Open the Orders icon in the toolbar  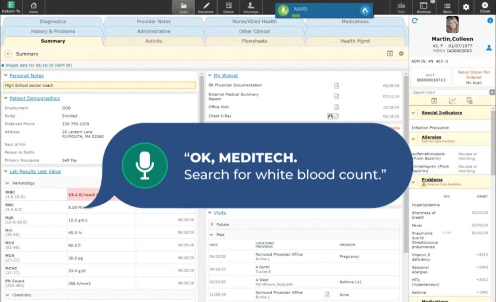coord(228,7)
